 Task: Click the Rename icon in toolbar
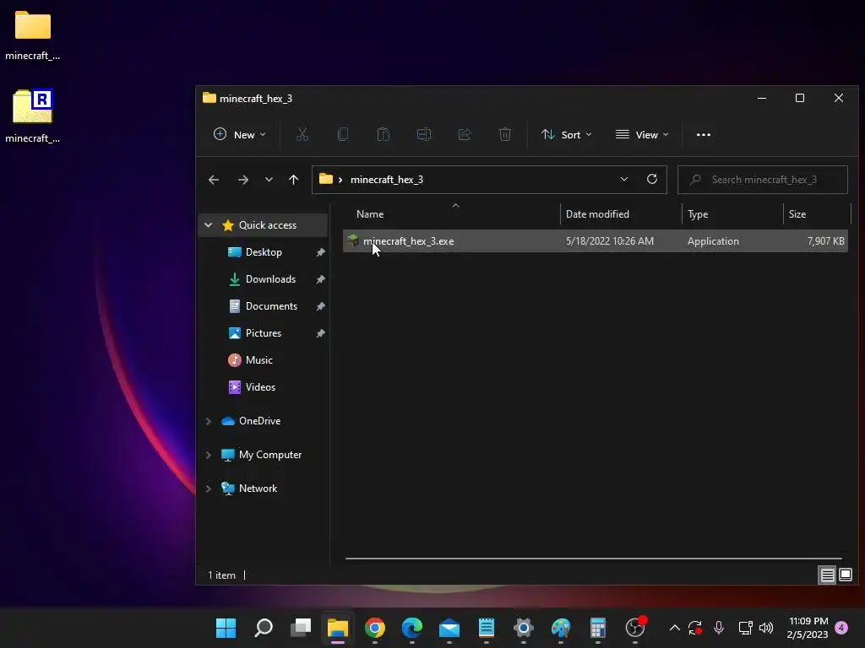(424, 134)
